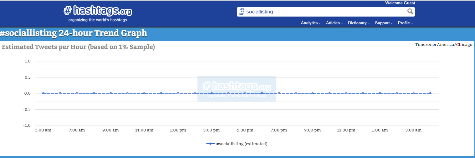Screen dimensions: 475x158
Task: Click the magnifying glass search icon
Action: pyautogui.click(x=410, y=12)
